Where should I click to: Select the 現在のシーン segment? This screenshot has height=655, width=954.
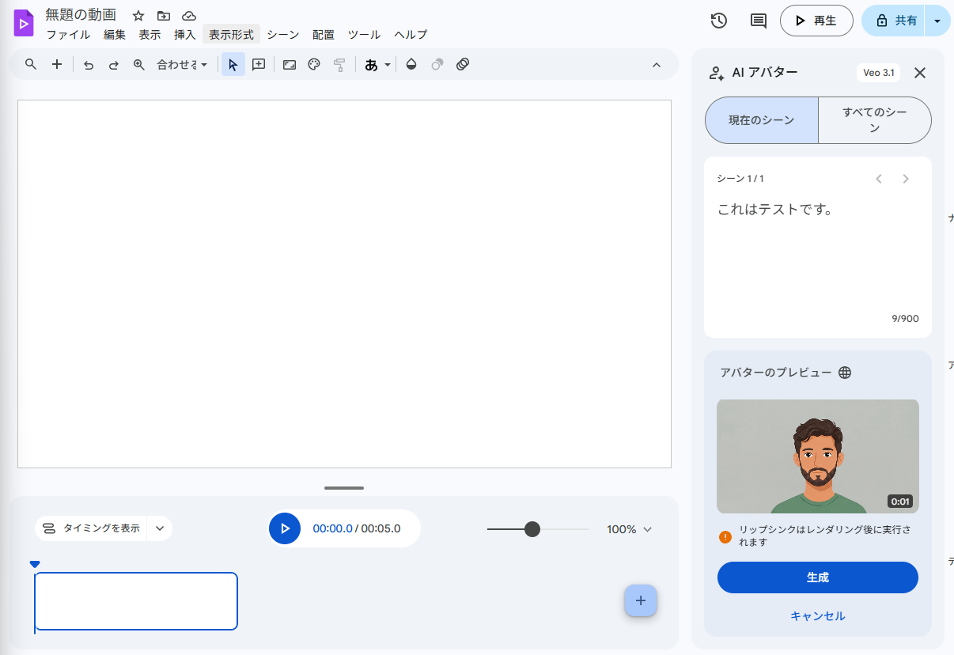coord(761,120)
